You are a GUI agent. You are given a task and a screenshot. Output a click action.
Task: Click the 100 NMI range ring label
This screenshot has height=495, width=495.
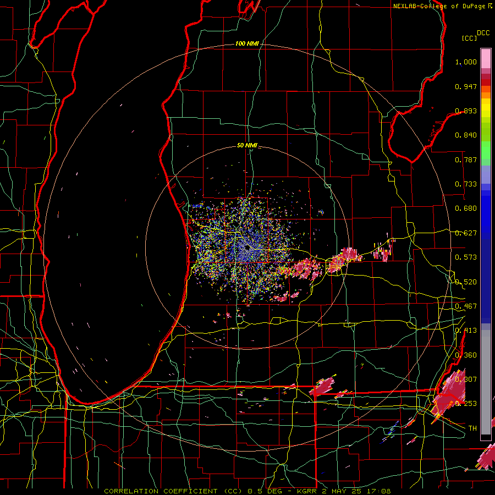[x=247, y=43]
